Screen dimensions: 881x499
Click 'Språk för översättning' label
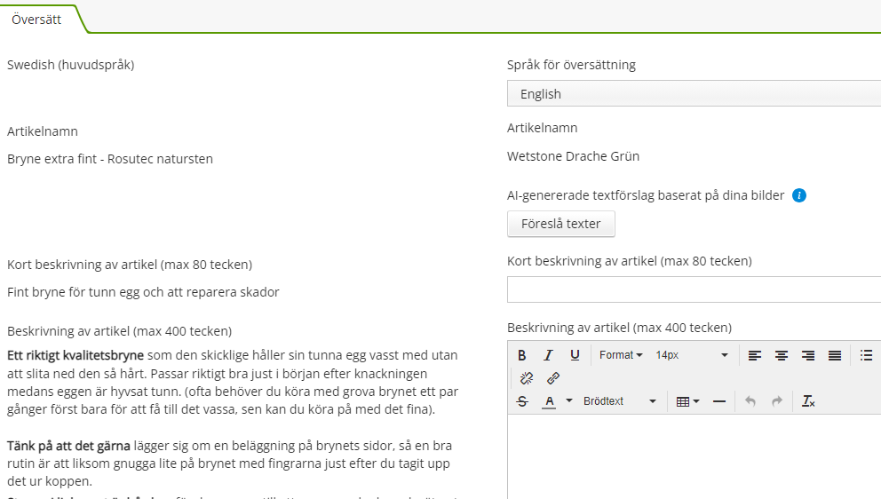click(x=571, y=65)
